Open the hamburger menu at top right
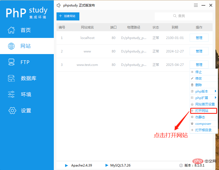 coord(196,5)
